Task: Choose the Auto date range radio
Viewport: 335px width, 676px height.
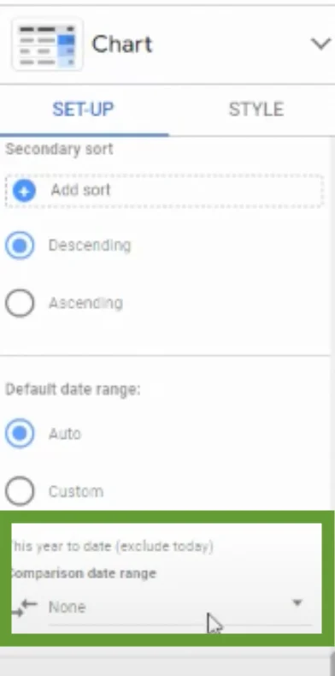Action: click(x=20, y=433)
